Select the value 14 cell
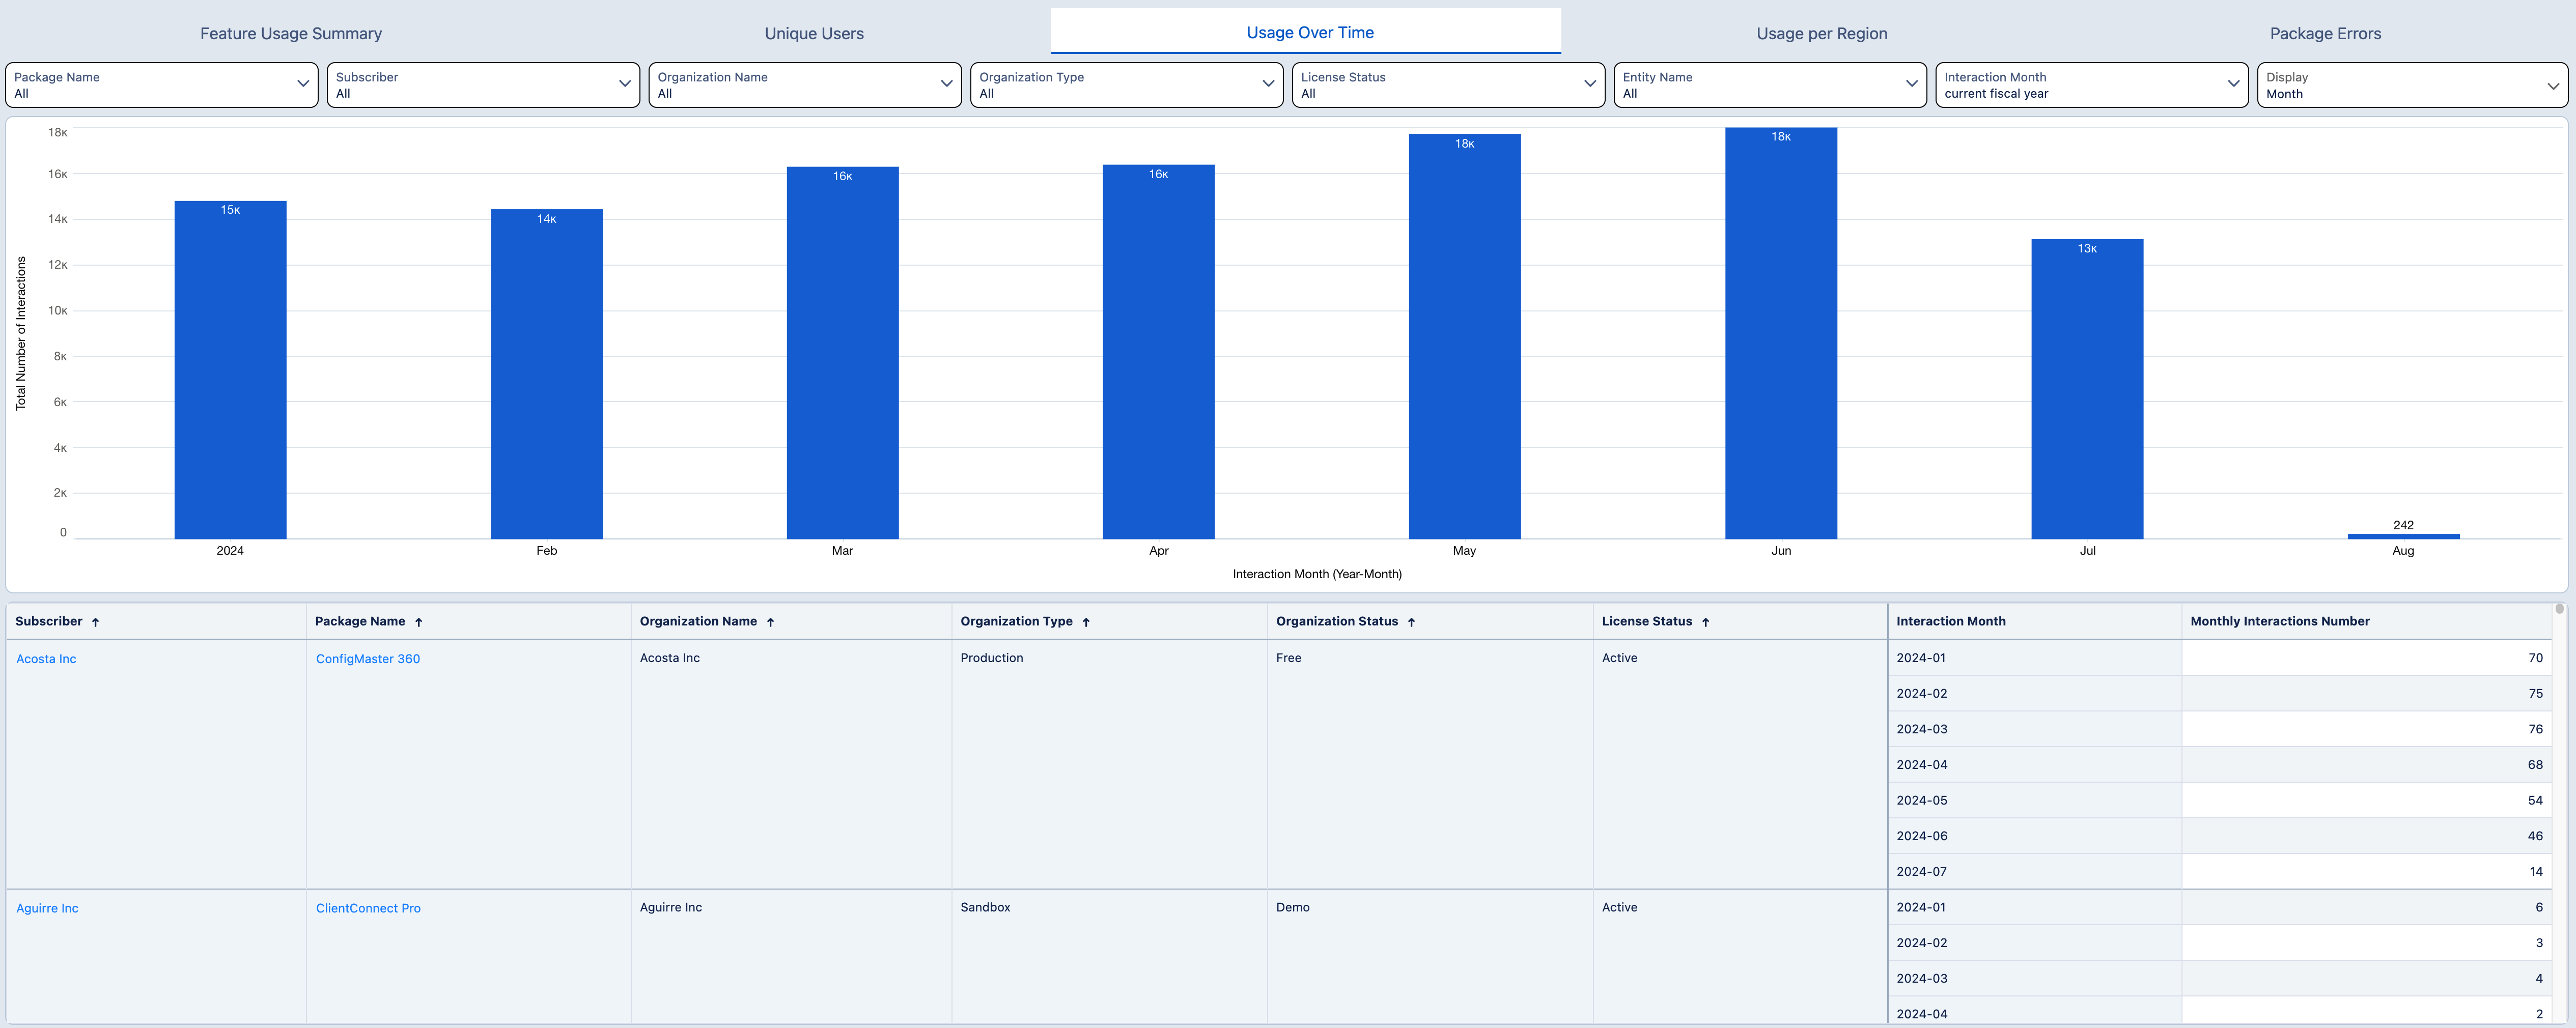This screenshot has width=2576, height=1028. [2366, 871]
